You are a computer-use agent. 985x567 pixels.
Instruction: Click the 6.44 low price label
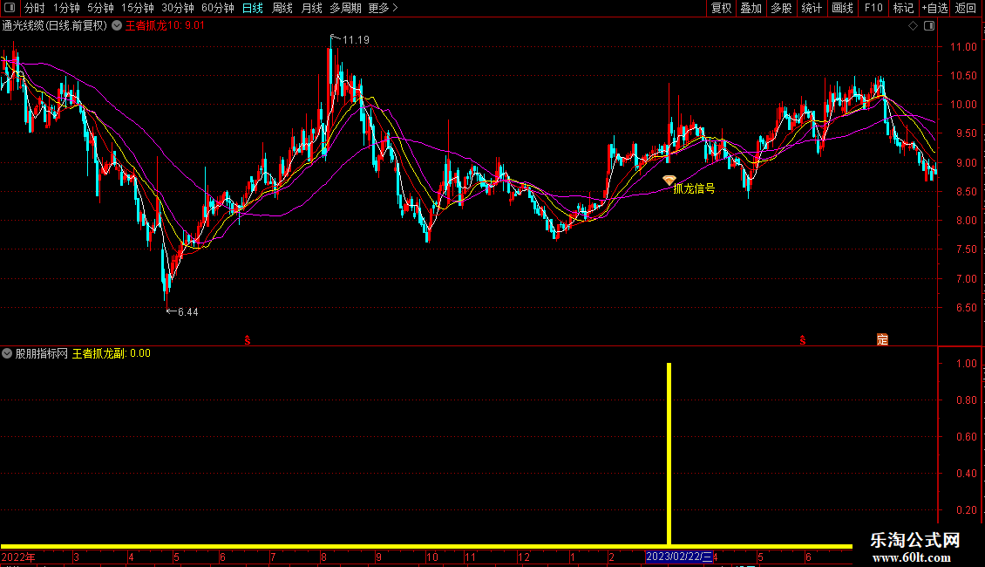[187, 311]
